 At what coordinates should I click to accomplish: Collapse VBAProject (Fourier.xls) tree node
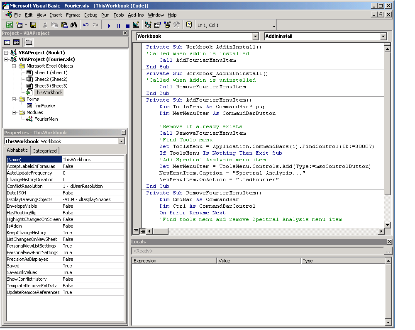(6, 60)
